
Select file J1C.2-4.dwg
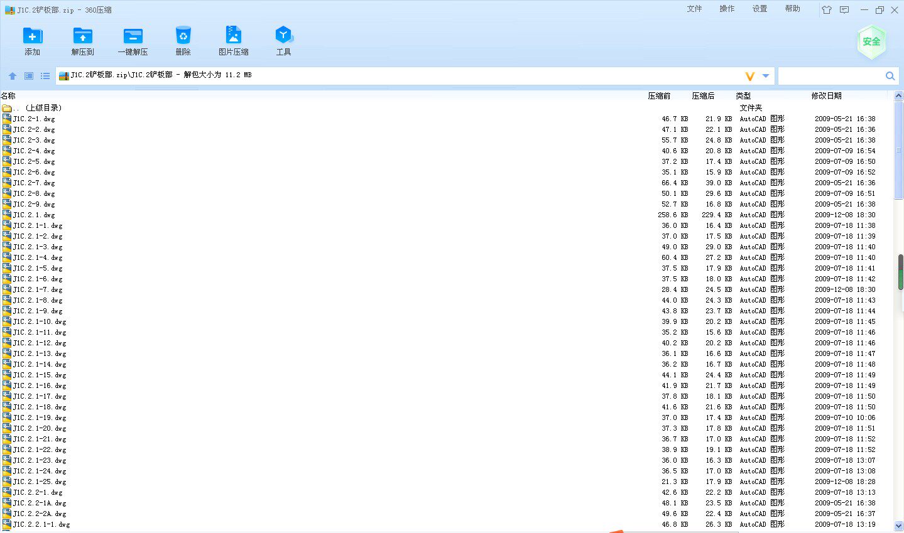click(x=446, y=151)
